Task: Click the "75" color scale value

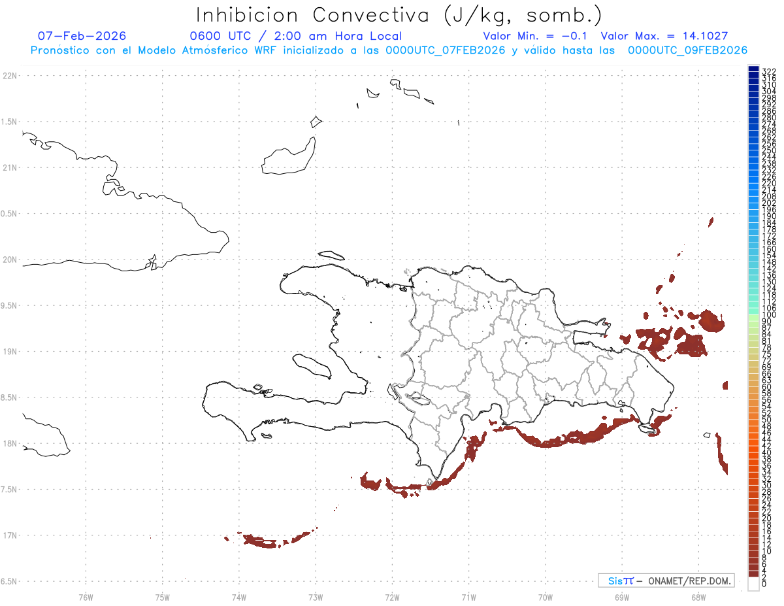Action: 767,354
